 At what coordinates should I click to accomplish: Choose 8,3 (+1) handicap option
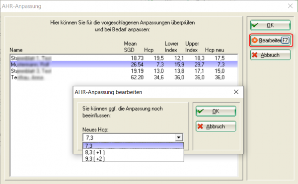(133, 152)
